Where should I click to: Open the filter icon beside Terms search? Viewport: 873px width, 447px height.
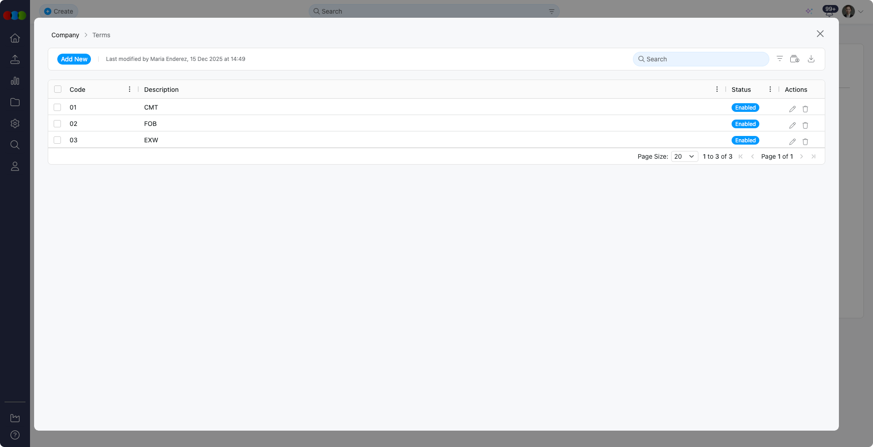pos(779,59)
